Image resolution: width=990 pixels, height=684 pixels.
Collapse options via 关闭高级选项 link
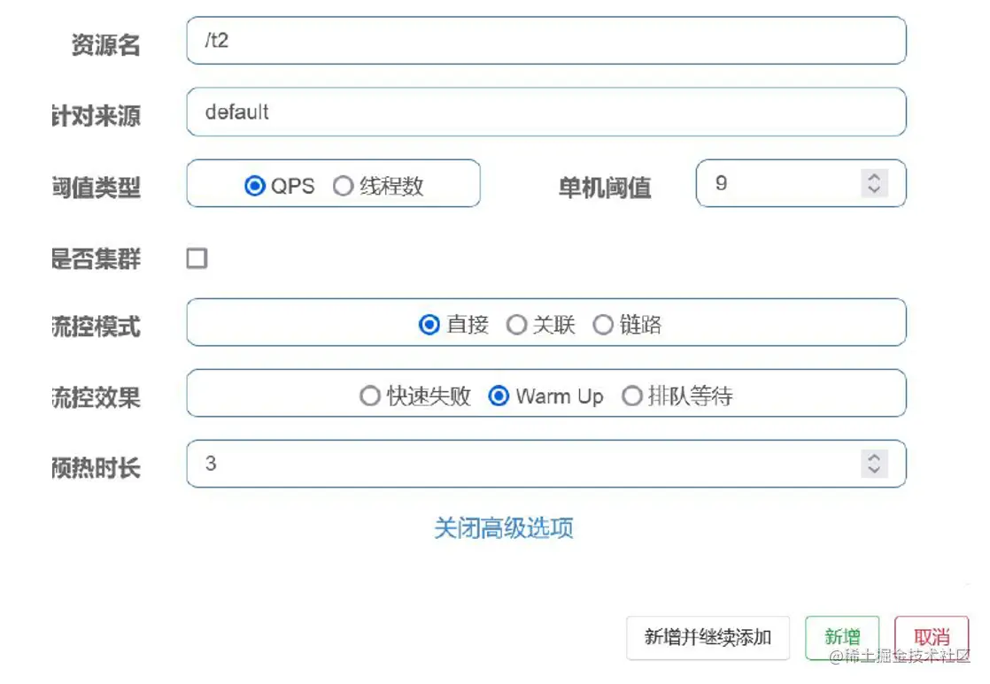point(503,528)
